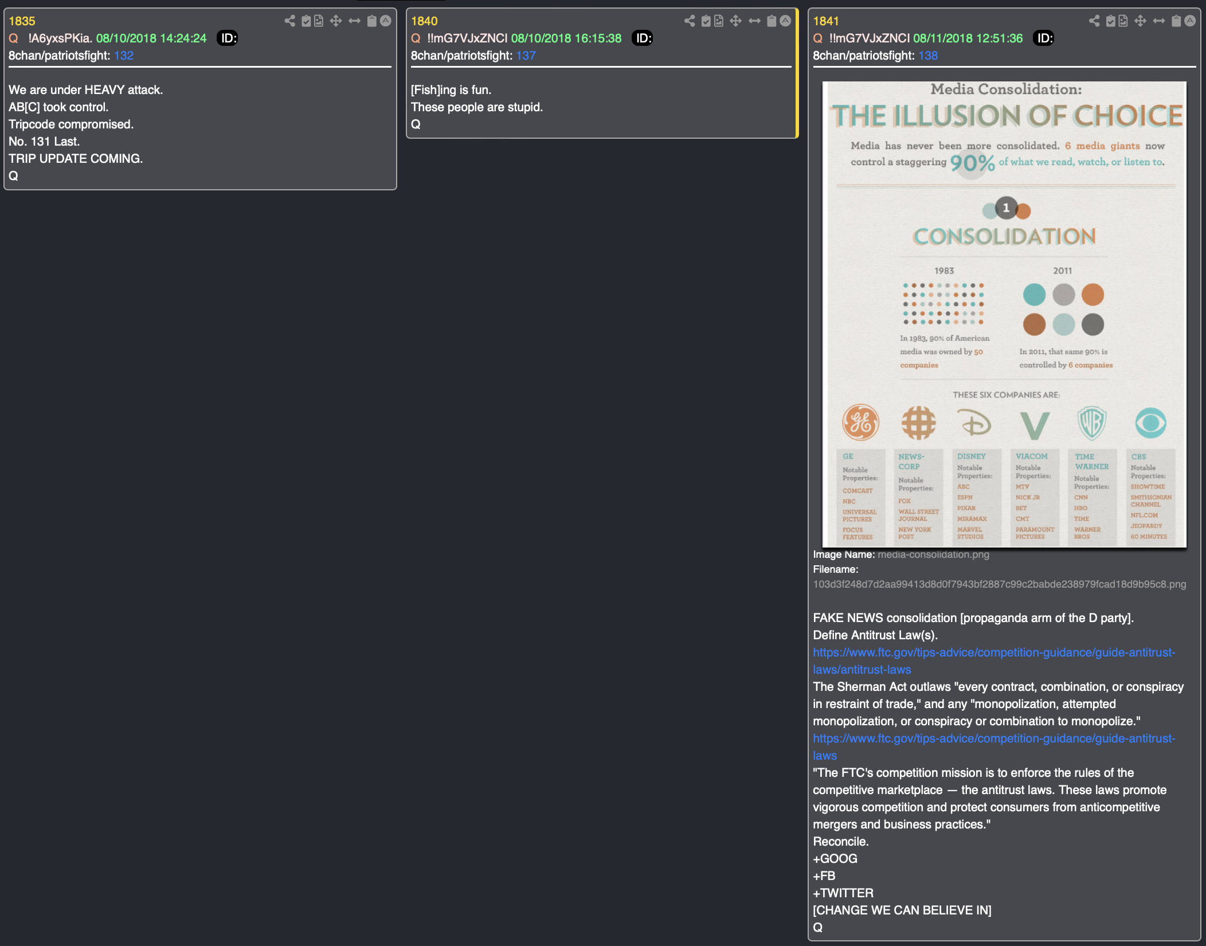Click post number 1841
Image resolution: width=1206 pixels, height=946 pixels.
(826, 21)
